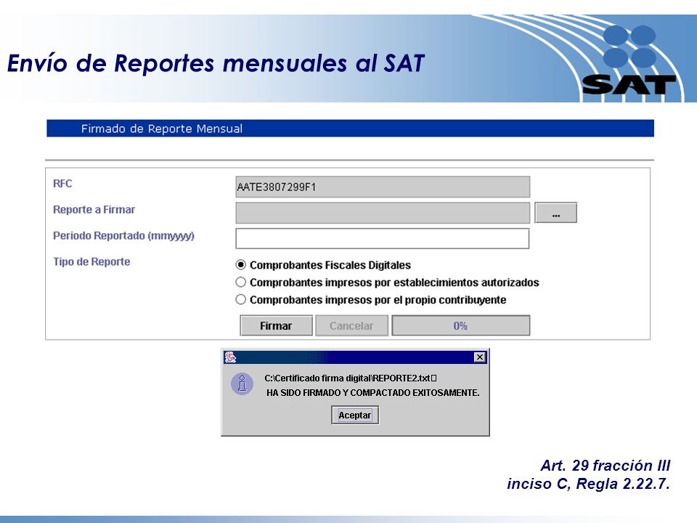Click the 'Tipo de Reporte' label
Viewport: 697px width, 523px height.
tap(91, 261)
